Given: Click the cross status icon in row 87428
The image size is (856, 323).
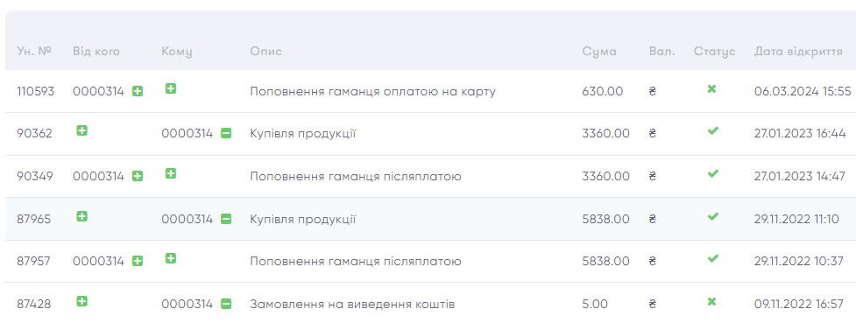Looking at the screenshot, I should pyautogui.click(x=712, y=301).
